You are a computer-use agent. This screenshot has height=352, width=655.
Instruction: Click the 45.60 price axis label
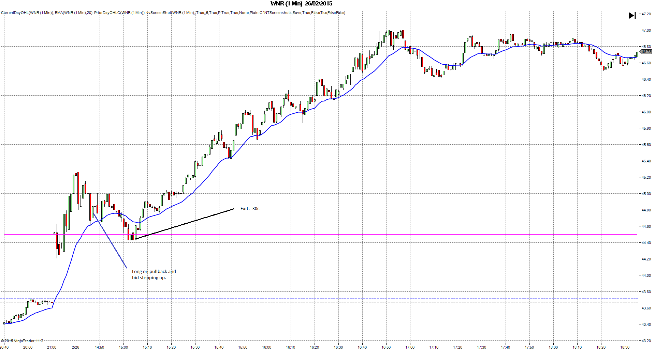pos(646,145)
